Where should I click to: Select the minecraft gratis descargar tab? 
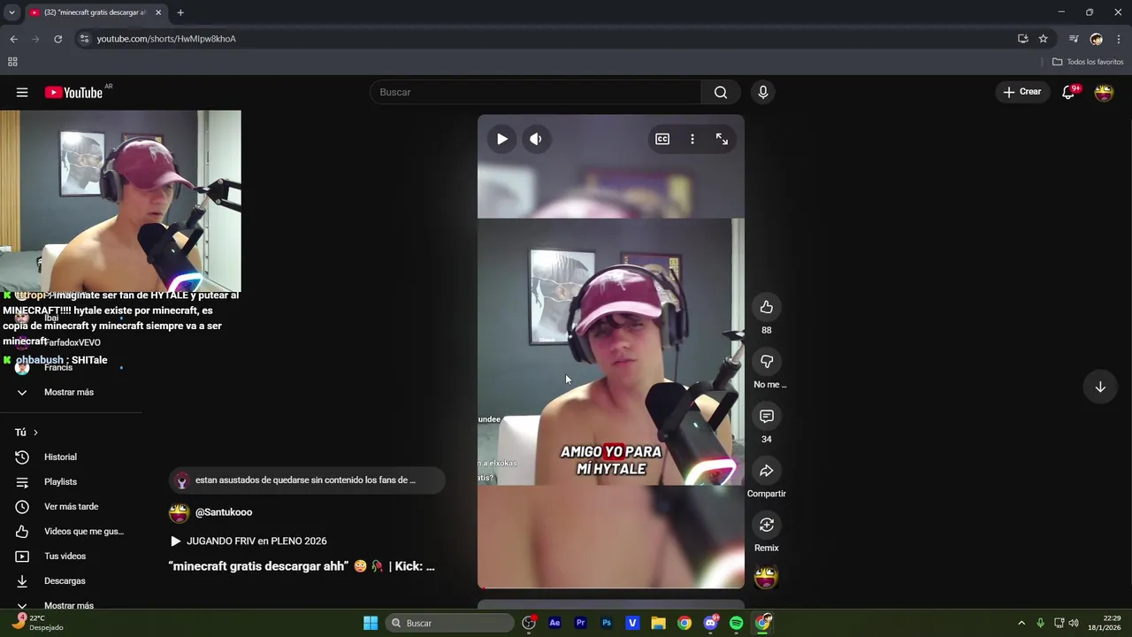tap(96, 12)
